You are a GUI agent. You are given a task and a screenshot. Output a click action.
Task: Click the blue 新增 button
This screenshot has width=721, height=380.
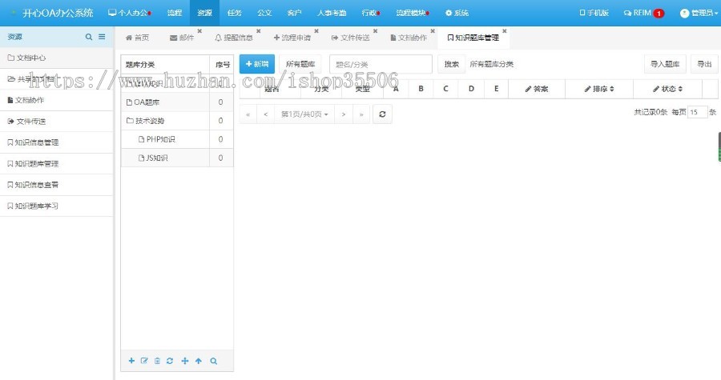click(x=257, y=64)
